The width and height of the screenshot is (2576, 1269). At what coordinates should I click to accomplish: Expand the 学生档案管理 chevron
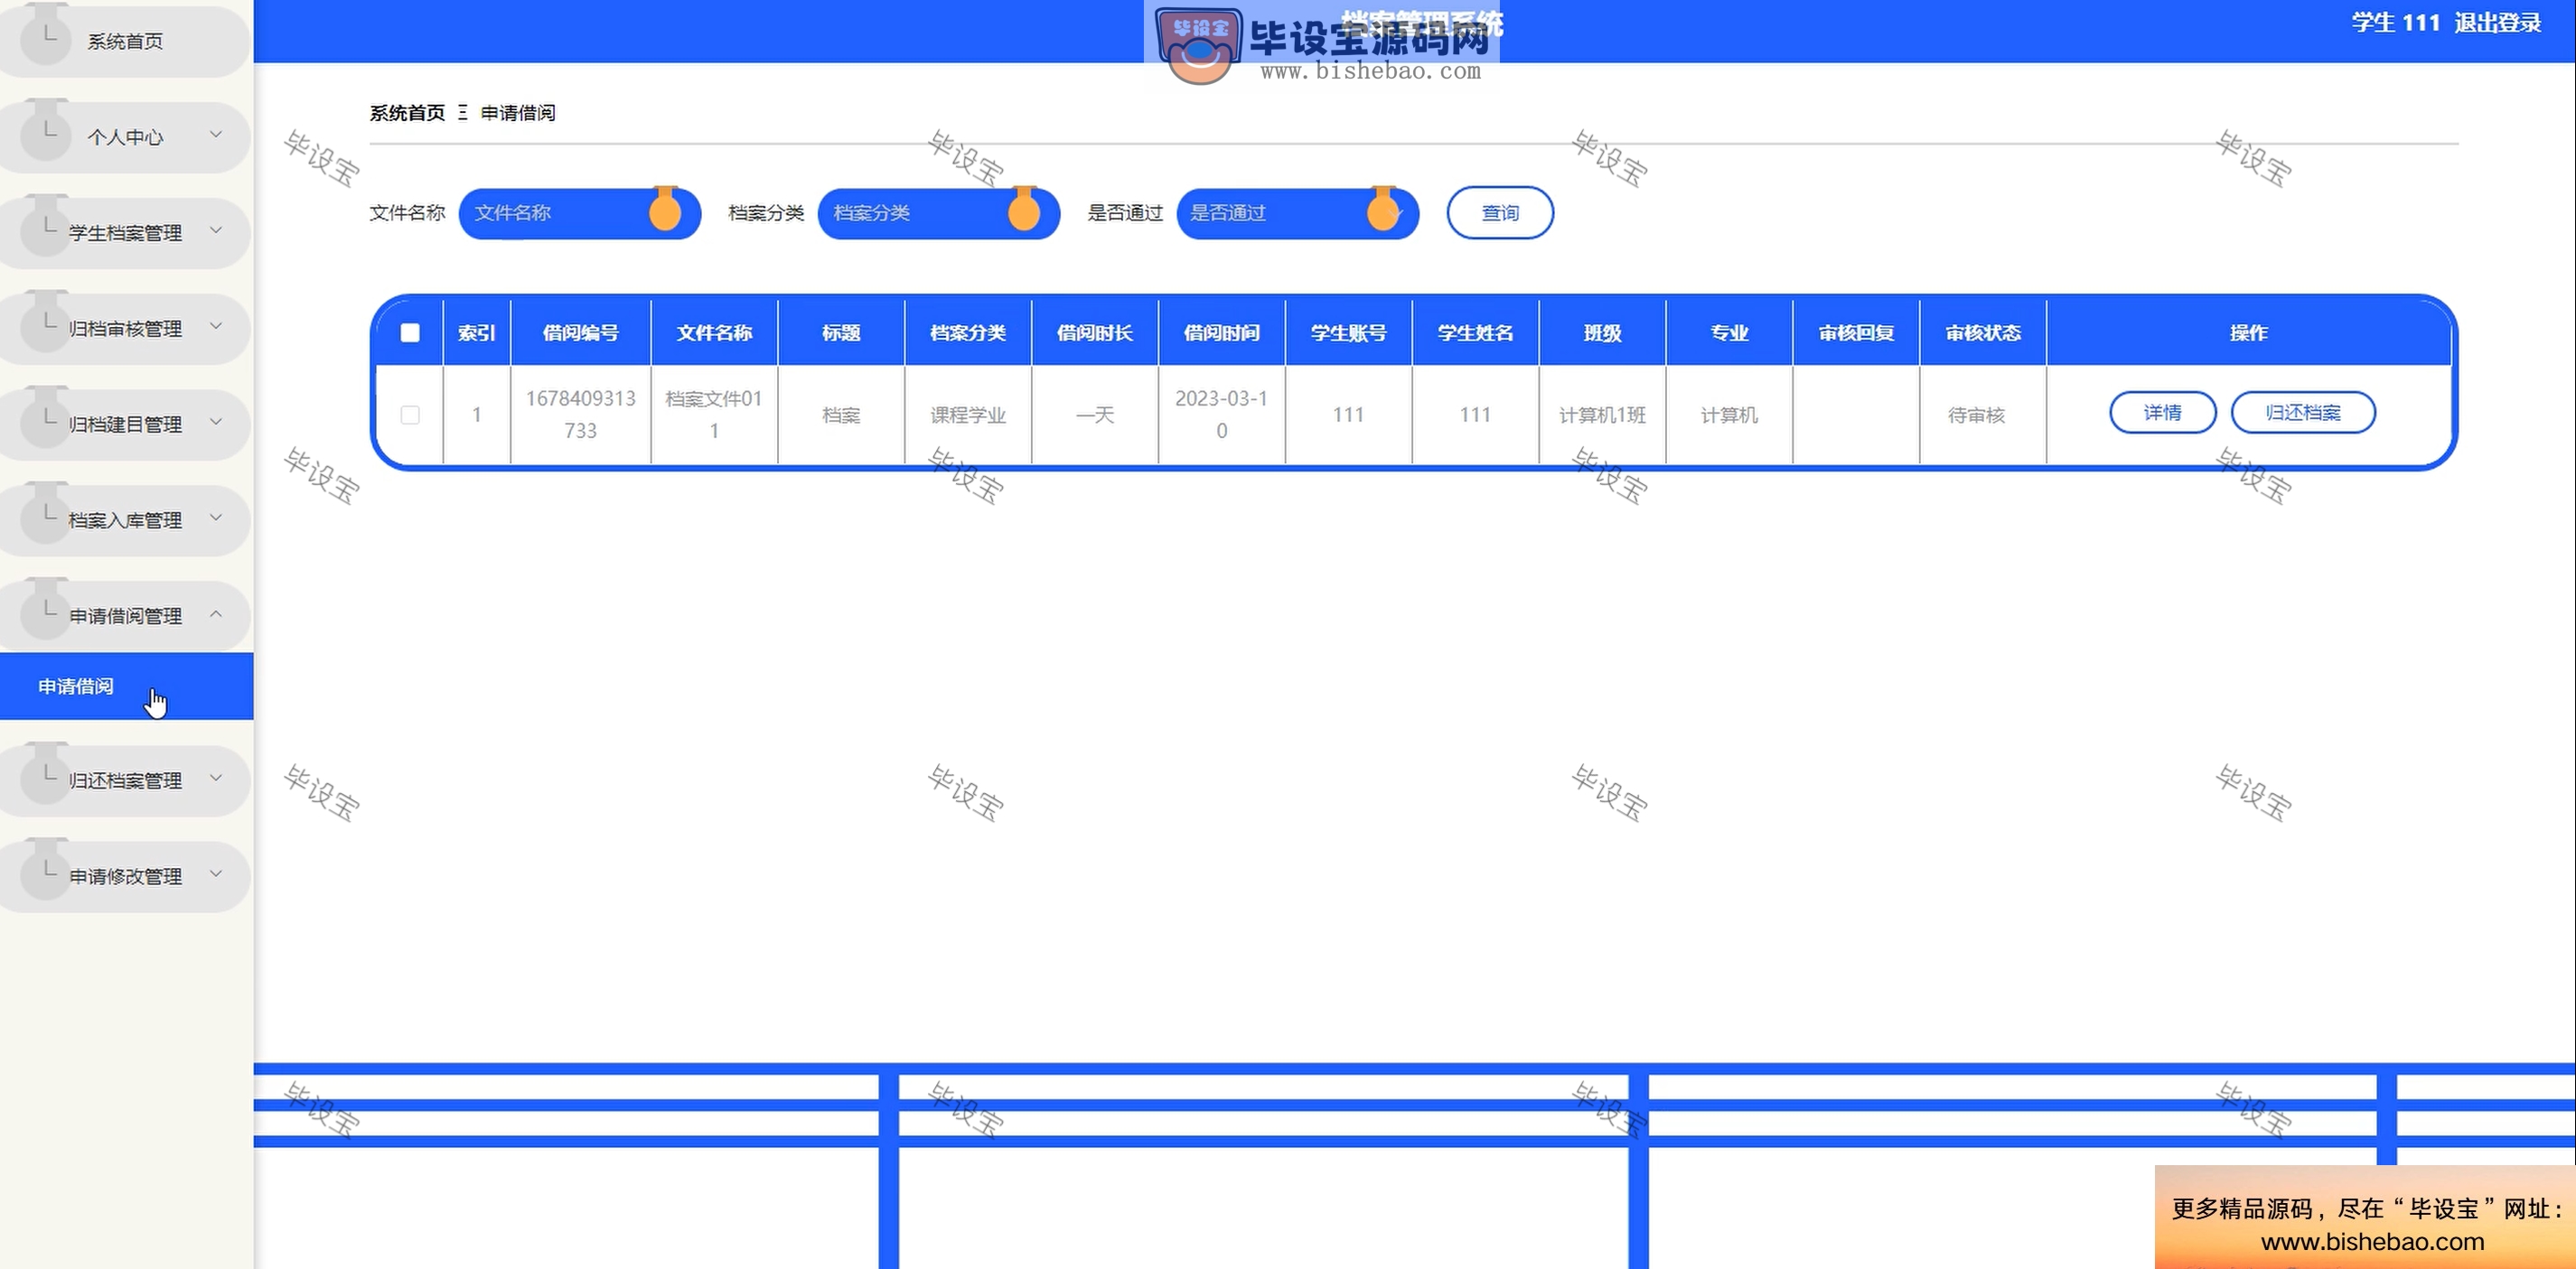[216, 230]
